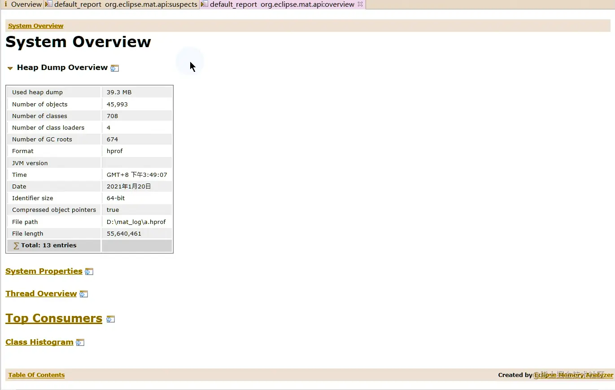Select the 'Compressed object pointers' cell
The height and width of the screenshot is (390, 615).
click(54, 210)
